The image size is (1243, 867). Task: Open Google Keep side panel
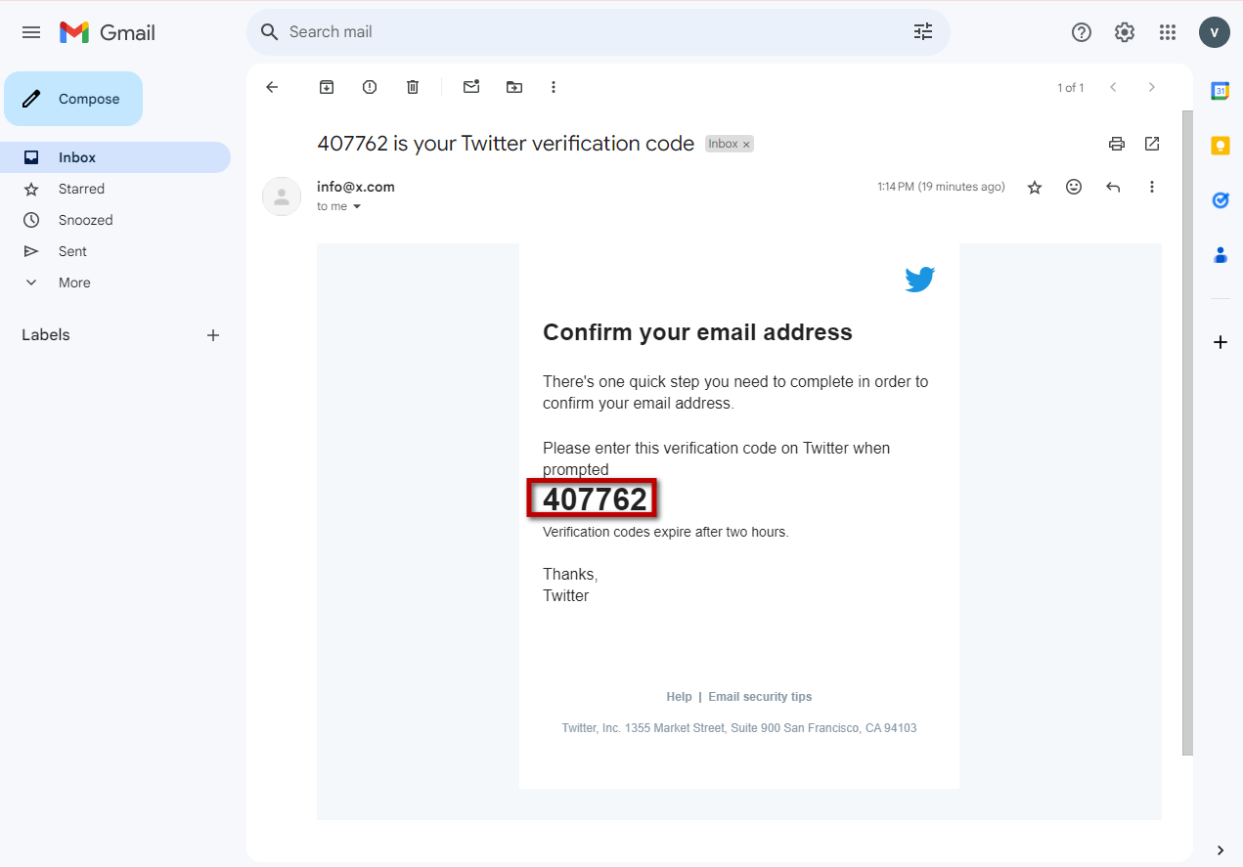click(x=1221, y=146)
